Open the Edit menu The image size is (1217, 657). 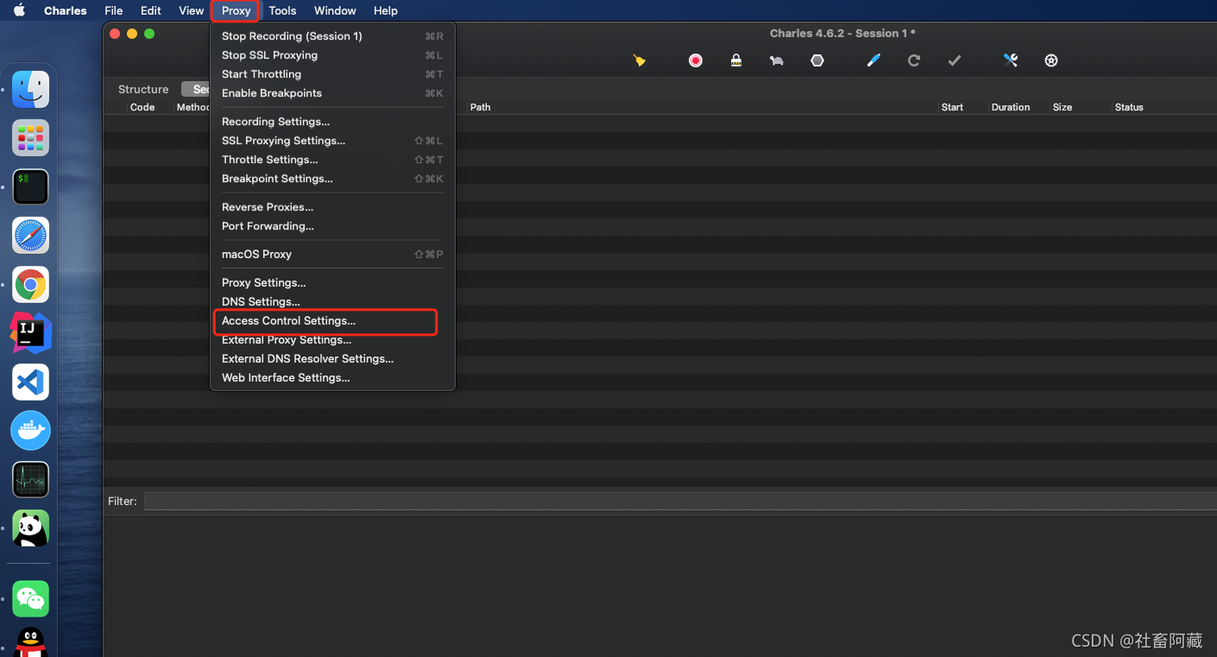click(151, 10)
